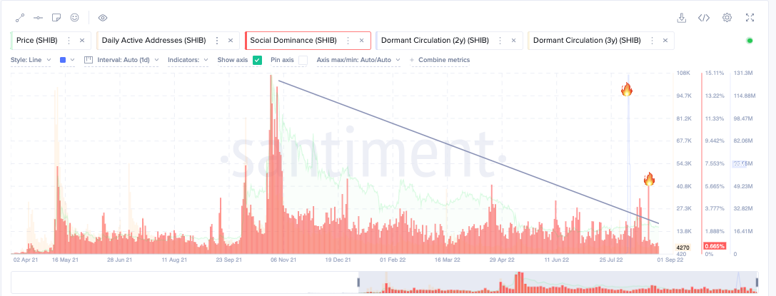Open the Style: Line dropdown
776x296 pixels.
(x=31, y=60)
